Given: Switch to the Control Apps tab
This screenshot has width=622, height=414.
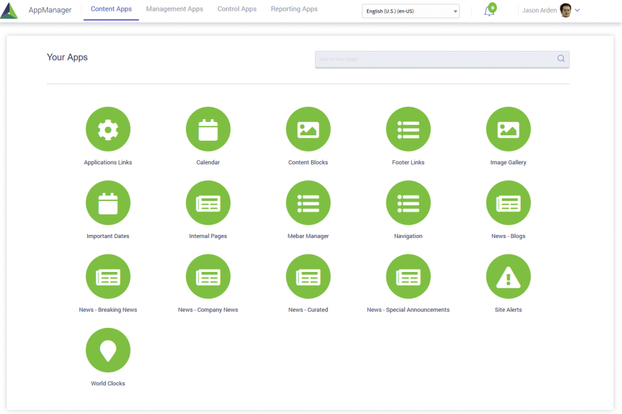Looking at the screenshot, I should pyautogui.click(x=237, y=9).
